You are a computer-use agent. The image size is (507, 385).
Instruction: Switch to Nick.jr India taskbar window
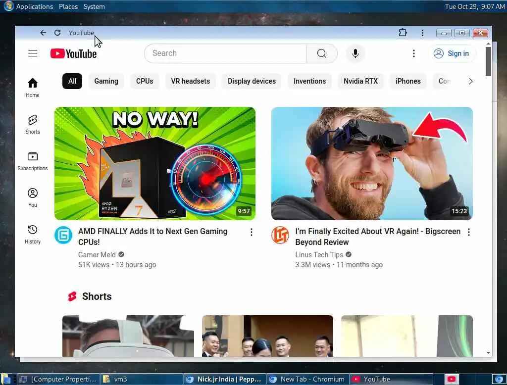(x=224, y=379)
